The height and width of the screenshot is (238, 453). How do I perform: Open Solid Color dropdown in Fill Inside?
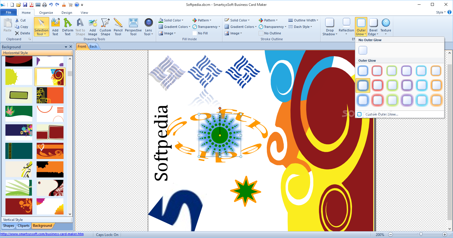[x=171, y=20]
